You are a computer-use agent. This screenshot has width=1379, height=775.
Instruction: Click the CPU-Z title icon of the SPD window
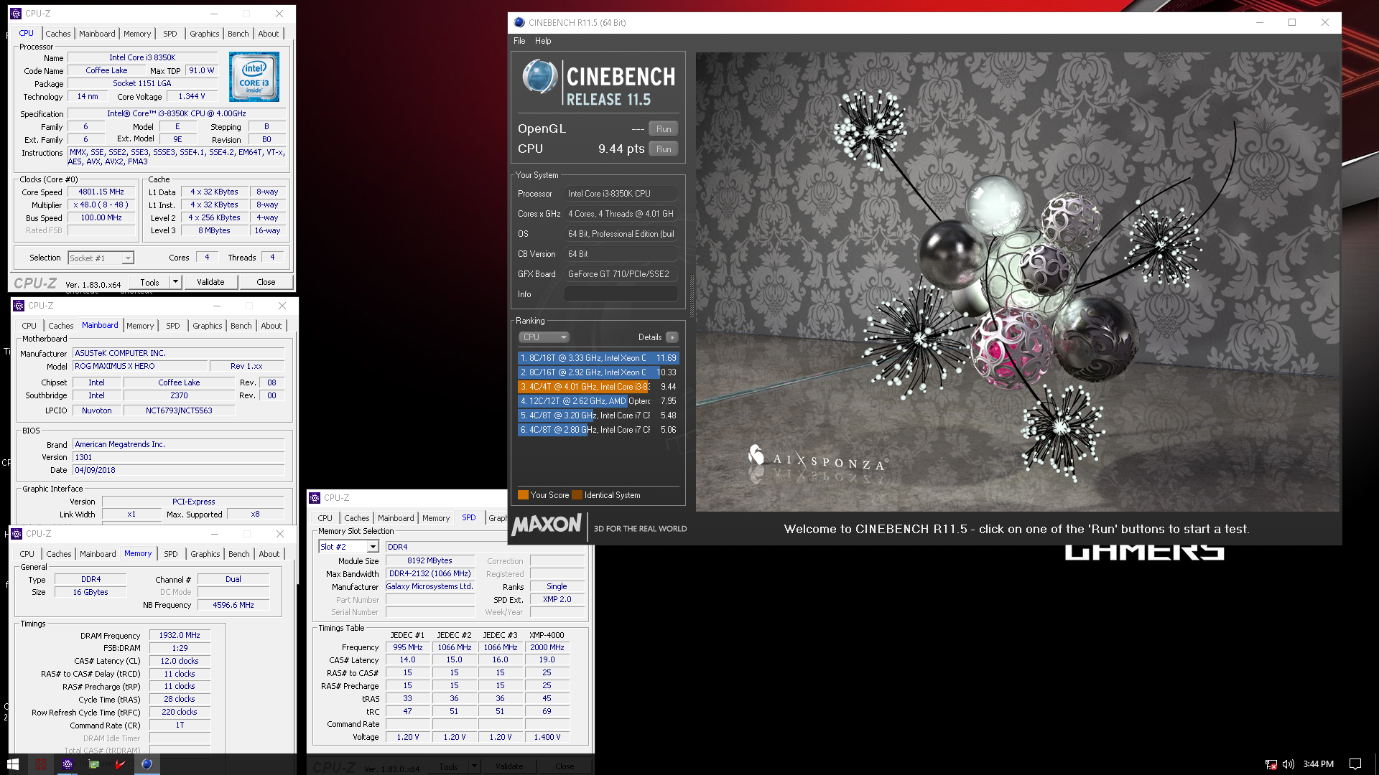[x=315, y=498]
